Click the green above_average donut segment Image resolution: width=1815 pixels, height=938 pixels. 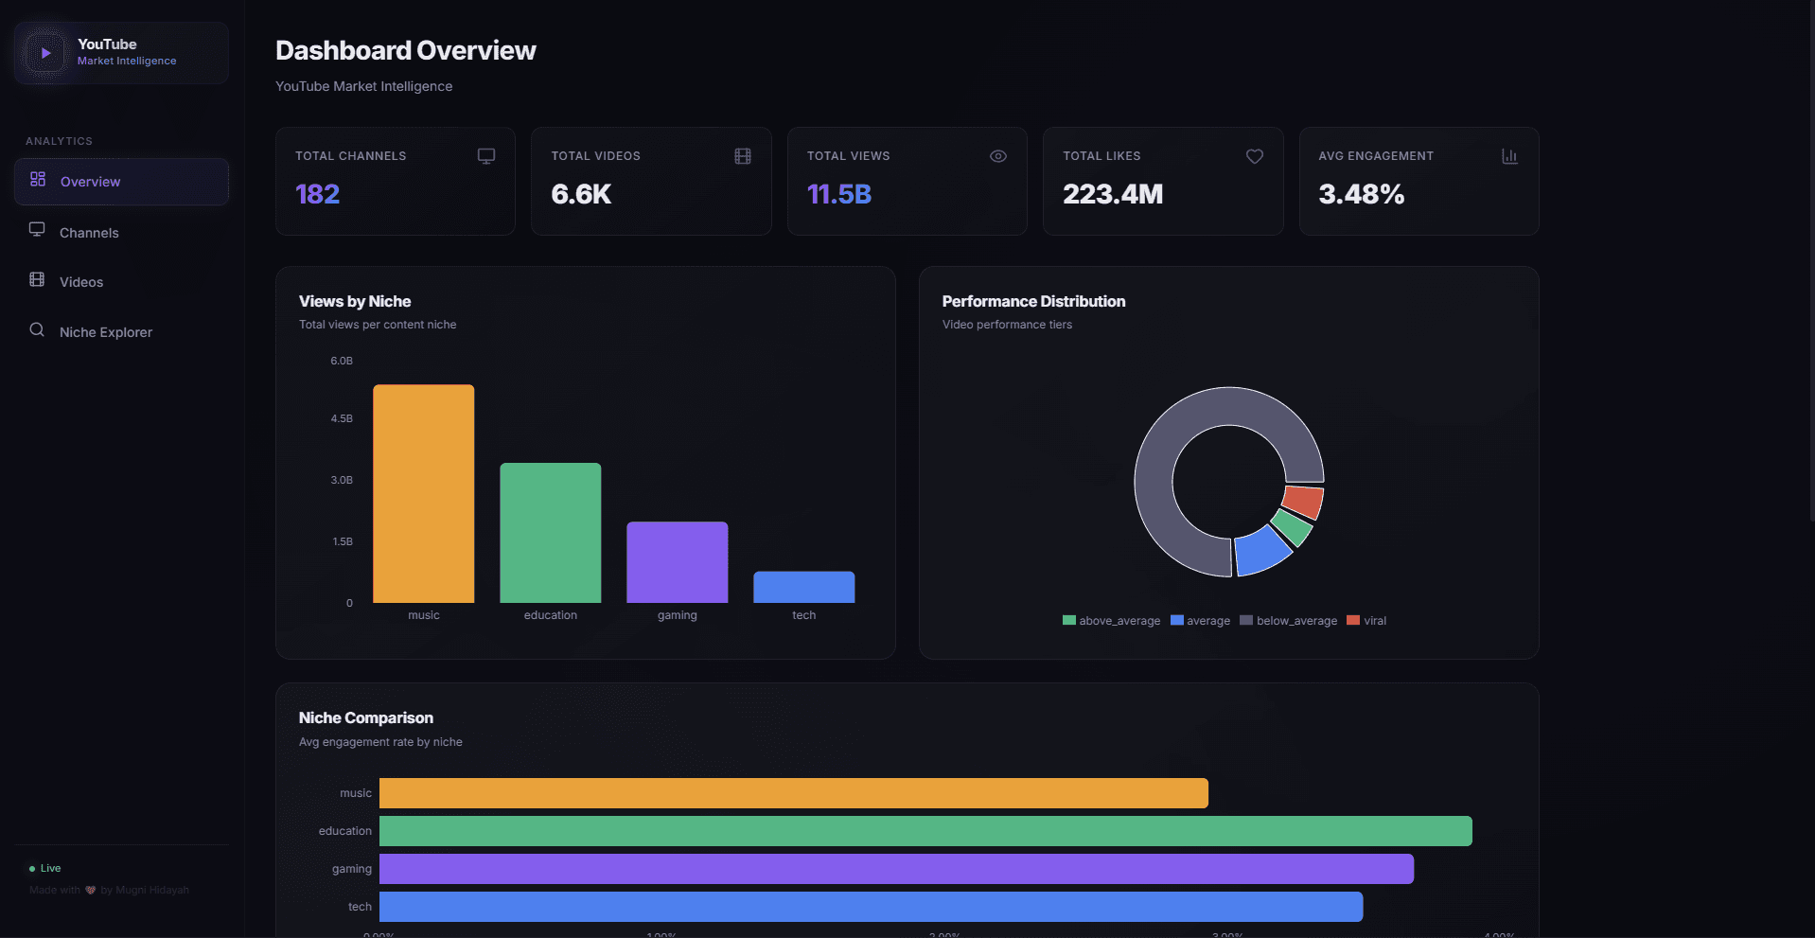1292,527
